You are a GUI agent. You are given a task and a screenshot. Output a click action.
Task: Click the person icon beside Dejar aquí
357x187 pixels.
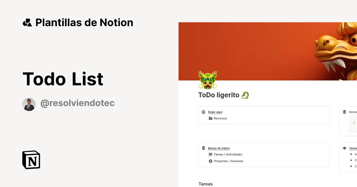pos(203,112)
